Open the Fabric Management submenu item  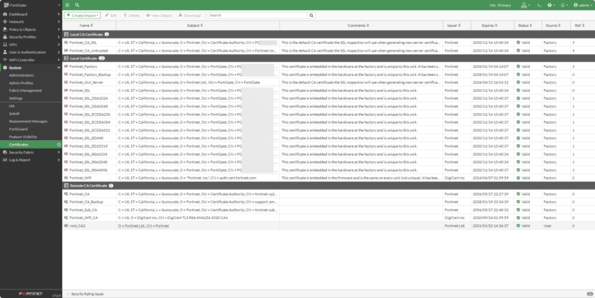(26, 91)
